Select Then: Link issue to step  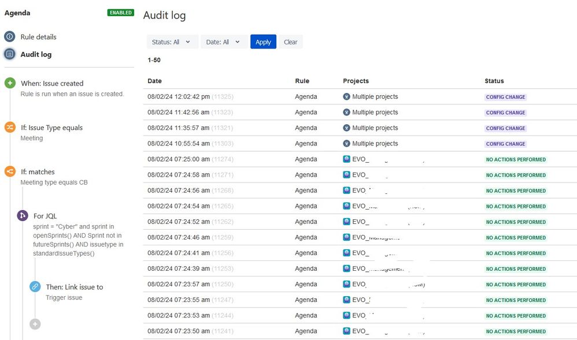(75, 287)
